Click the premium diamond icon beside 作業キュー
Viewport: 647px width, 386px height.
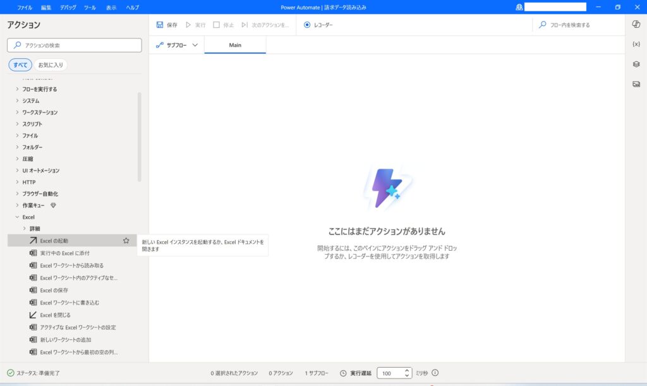(x=53, y=205)
